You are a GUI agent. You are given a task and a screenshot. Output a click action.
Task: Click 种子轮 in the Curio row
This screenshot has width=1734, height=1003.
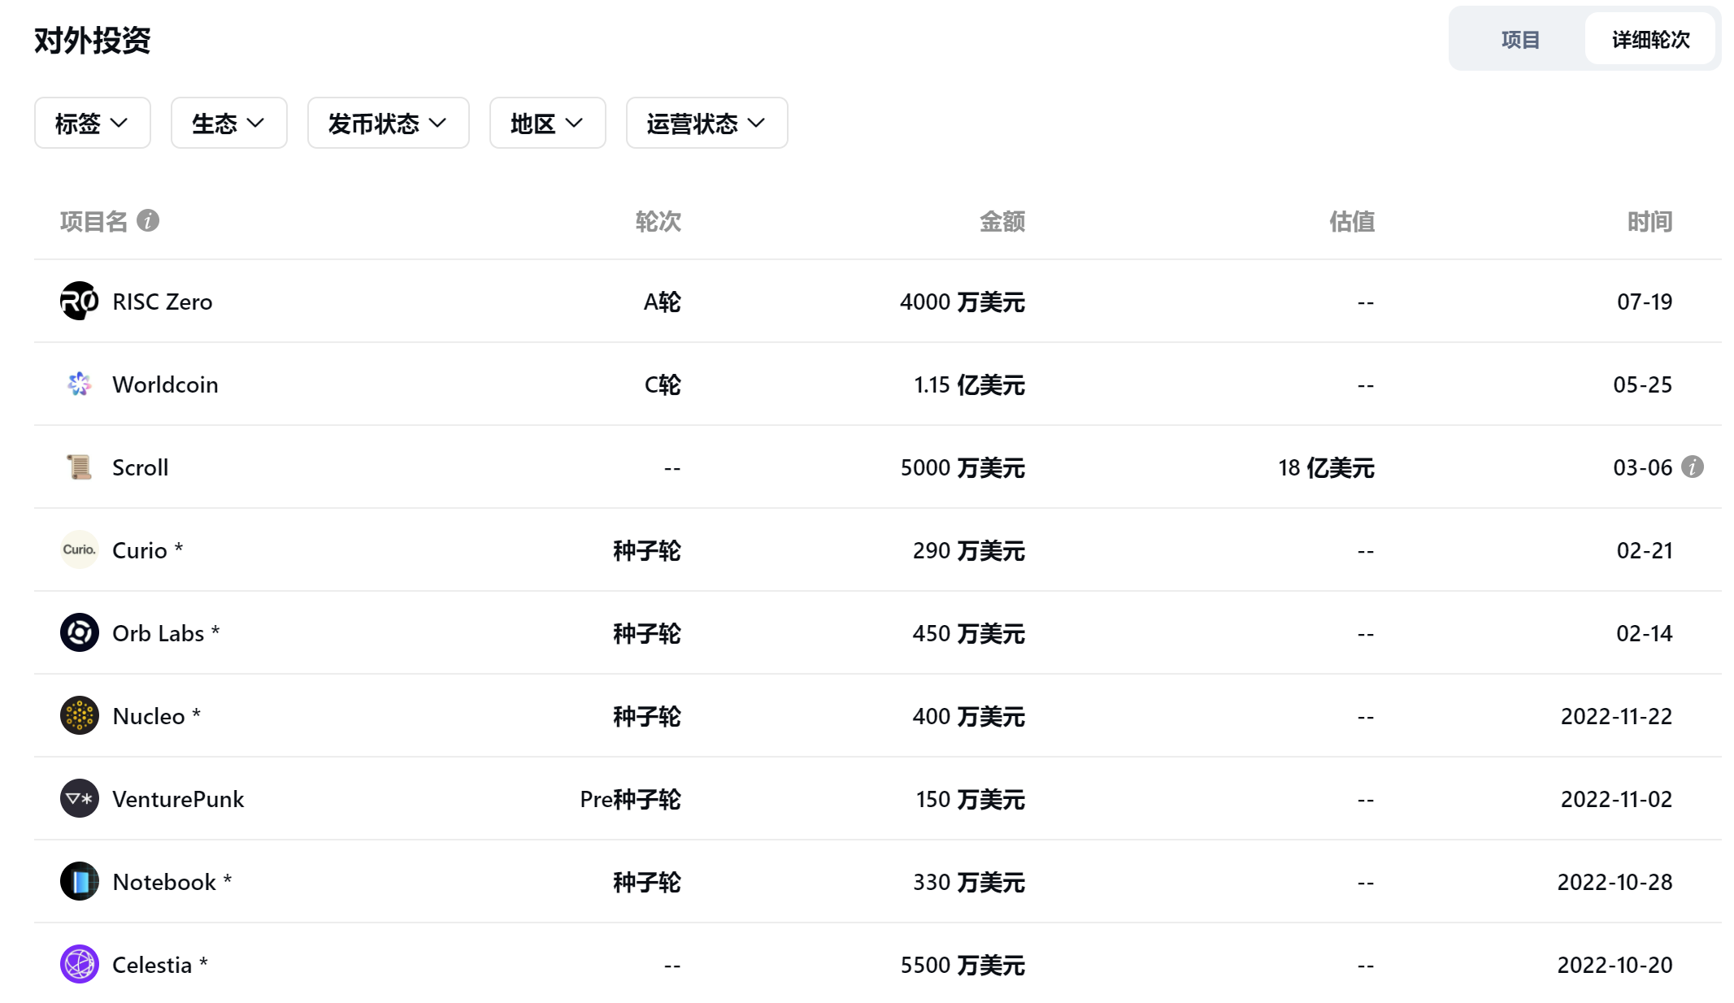tap(647, 551)
